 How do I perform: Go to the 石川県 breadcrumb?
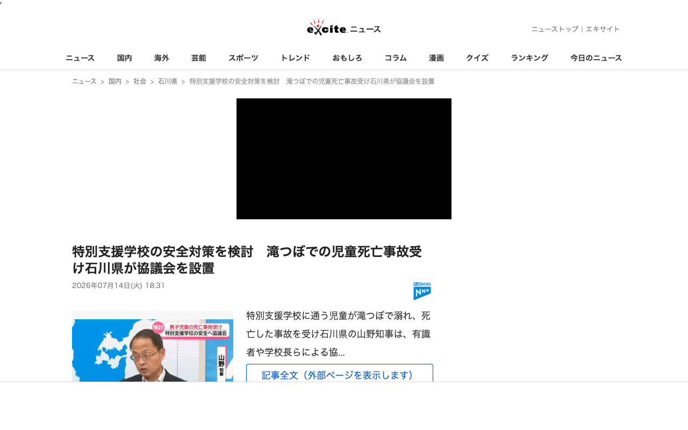(x=168, y=81)
